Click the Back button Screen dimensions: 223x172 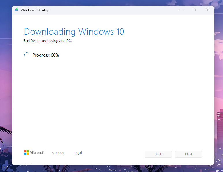[x=158, y=154]
